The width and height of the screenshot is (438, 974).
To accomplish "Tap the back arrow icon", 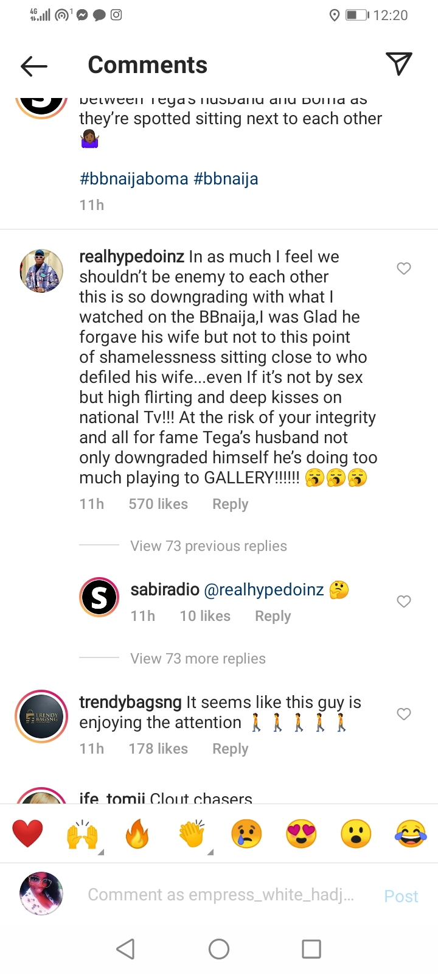I will tap(34, 66).
